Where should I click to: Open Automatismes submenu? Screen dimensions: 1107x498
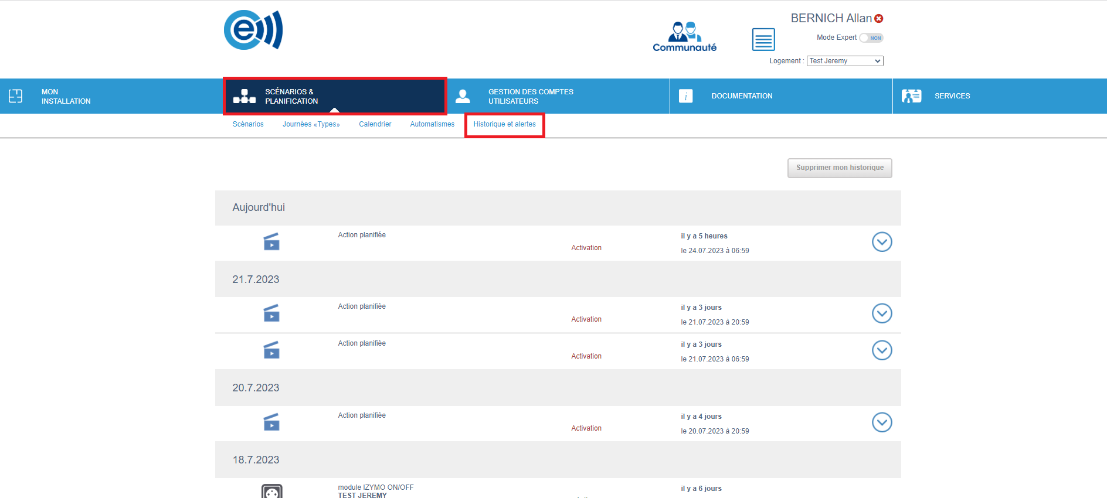tap(432, 124)
